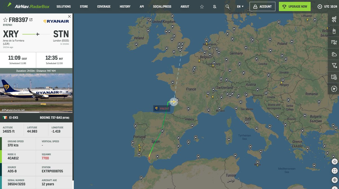The image size is (339, 189).
Task: Center map on my location
Action: (335, 180)
